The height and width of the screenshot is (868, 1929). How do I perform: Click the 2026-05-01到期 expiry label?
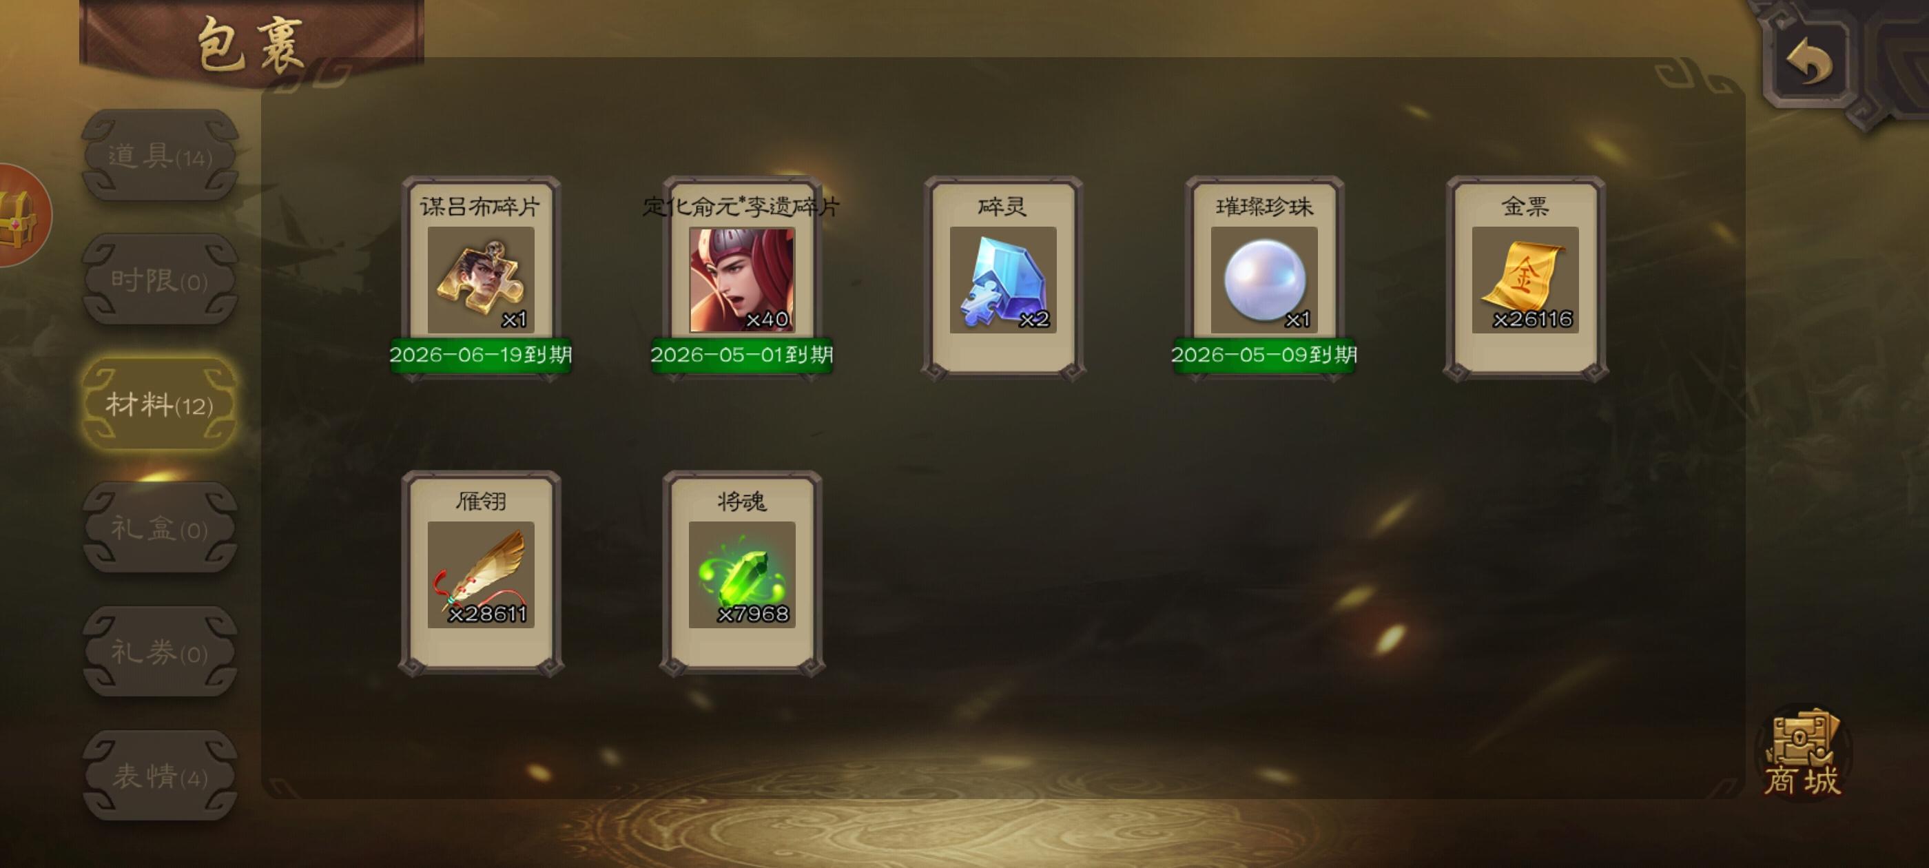tap(741, 354)
